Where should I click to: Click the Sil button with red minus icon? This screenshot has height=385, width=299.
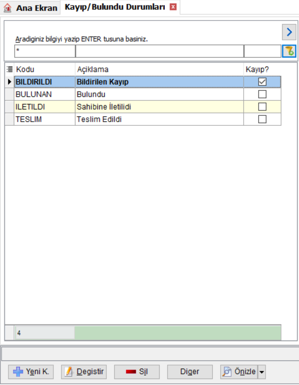[137, 372]
